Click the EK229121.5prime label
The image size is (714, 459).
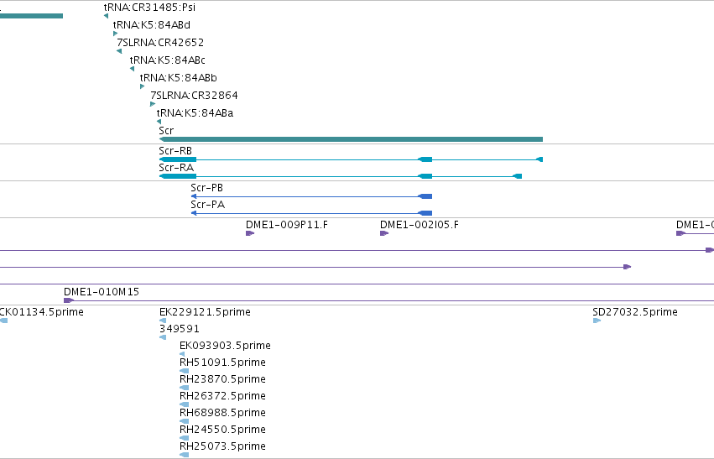[205, 312]
